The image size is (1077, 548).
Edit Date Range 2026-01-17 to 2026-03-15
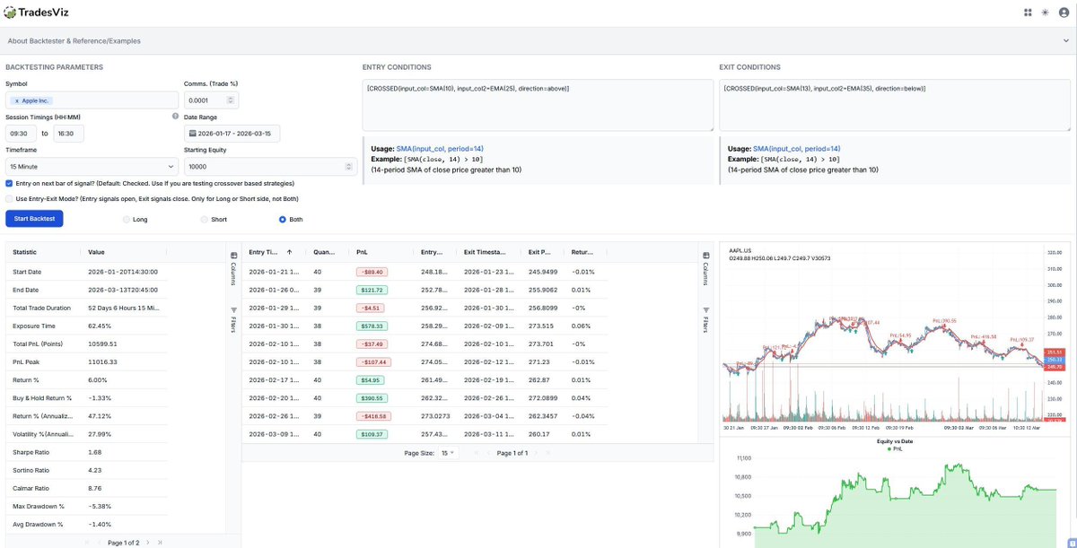(x=232, y=134)
